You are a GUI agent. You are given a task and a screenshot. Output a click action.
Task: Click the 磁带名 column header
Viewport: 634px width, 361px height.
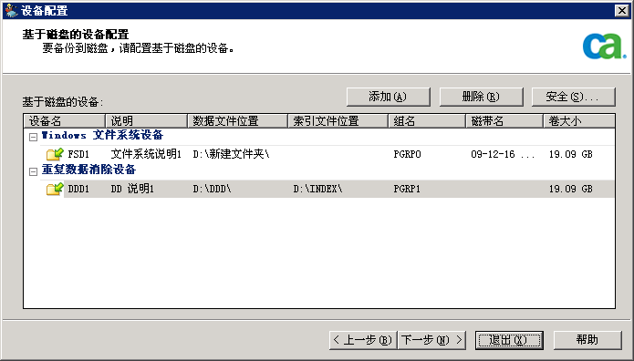point(504,121)
